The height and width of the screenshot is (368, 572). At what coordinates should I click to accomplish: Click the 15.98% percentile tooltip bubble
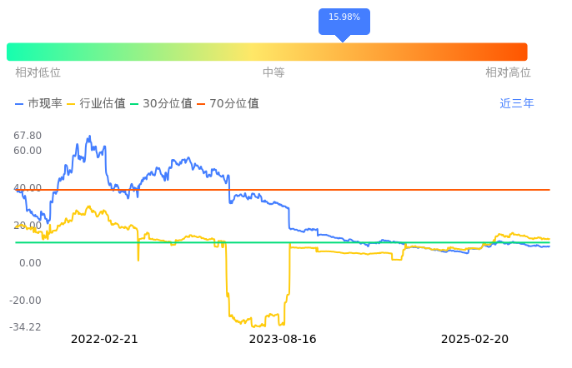coord(344,17)
